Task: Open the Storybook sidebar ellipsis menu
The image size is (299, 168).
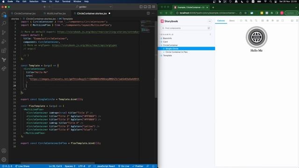Action: tap(210, 21)
